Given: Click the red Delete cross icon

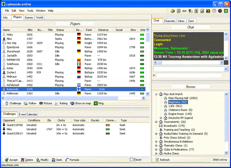Looking at the screenshot, I should (22, 160).
